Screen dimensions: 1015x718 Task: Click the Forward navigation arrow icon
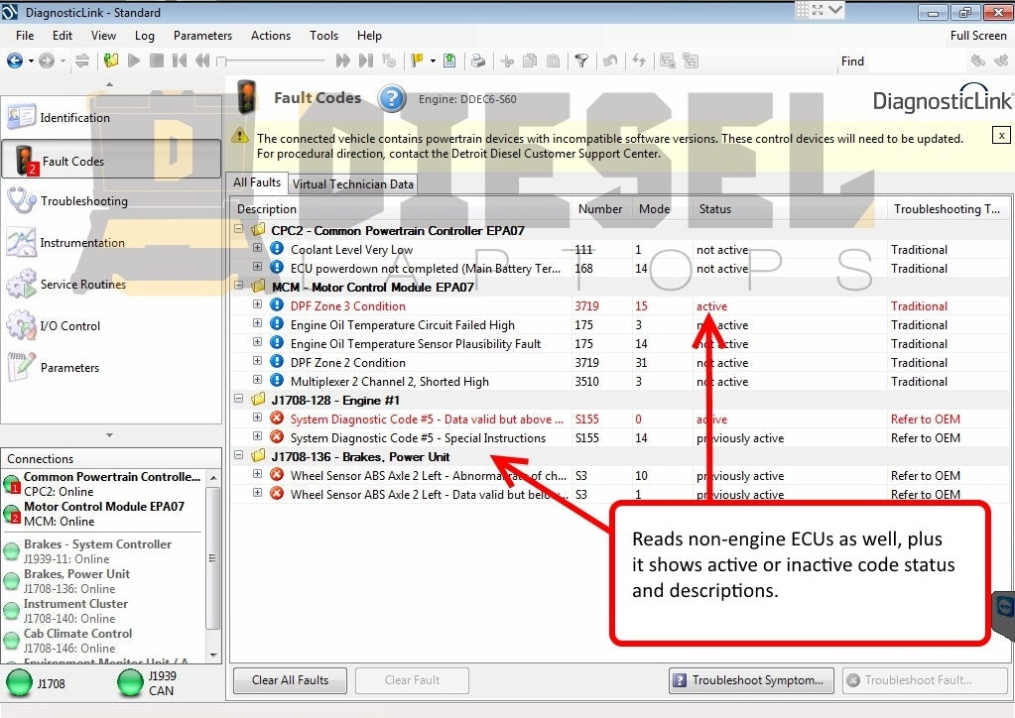47,60
